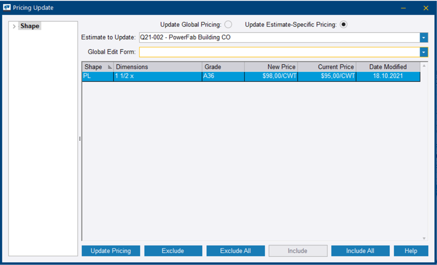Sort by New Price column header
Image resolution: width=437 pixels, height=265 pixels.
pyautogui.click(x=271, y=67)
